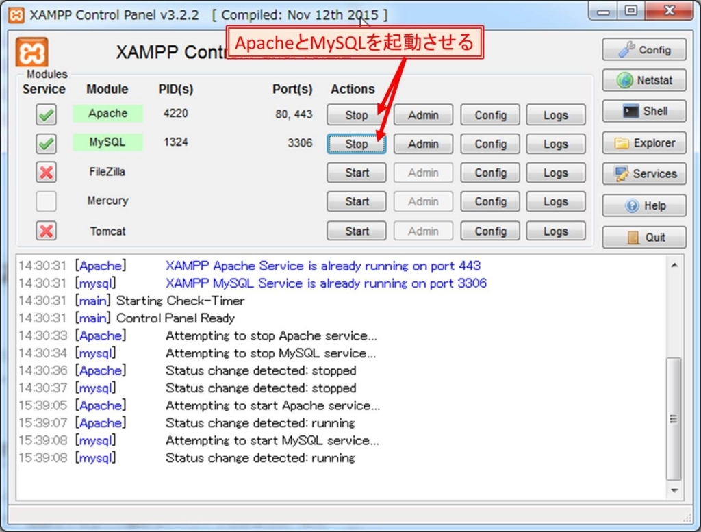Minimize the XAMPP Control Panel window
The height and width of the screenshot is (532, 701).
coord(603,11)
